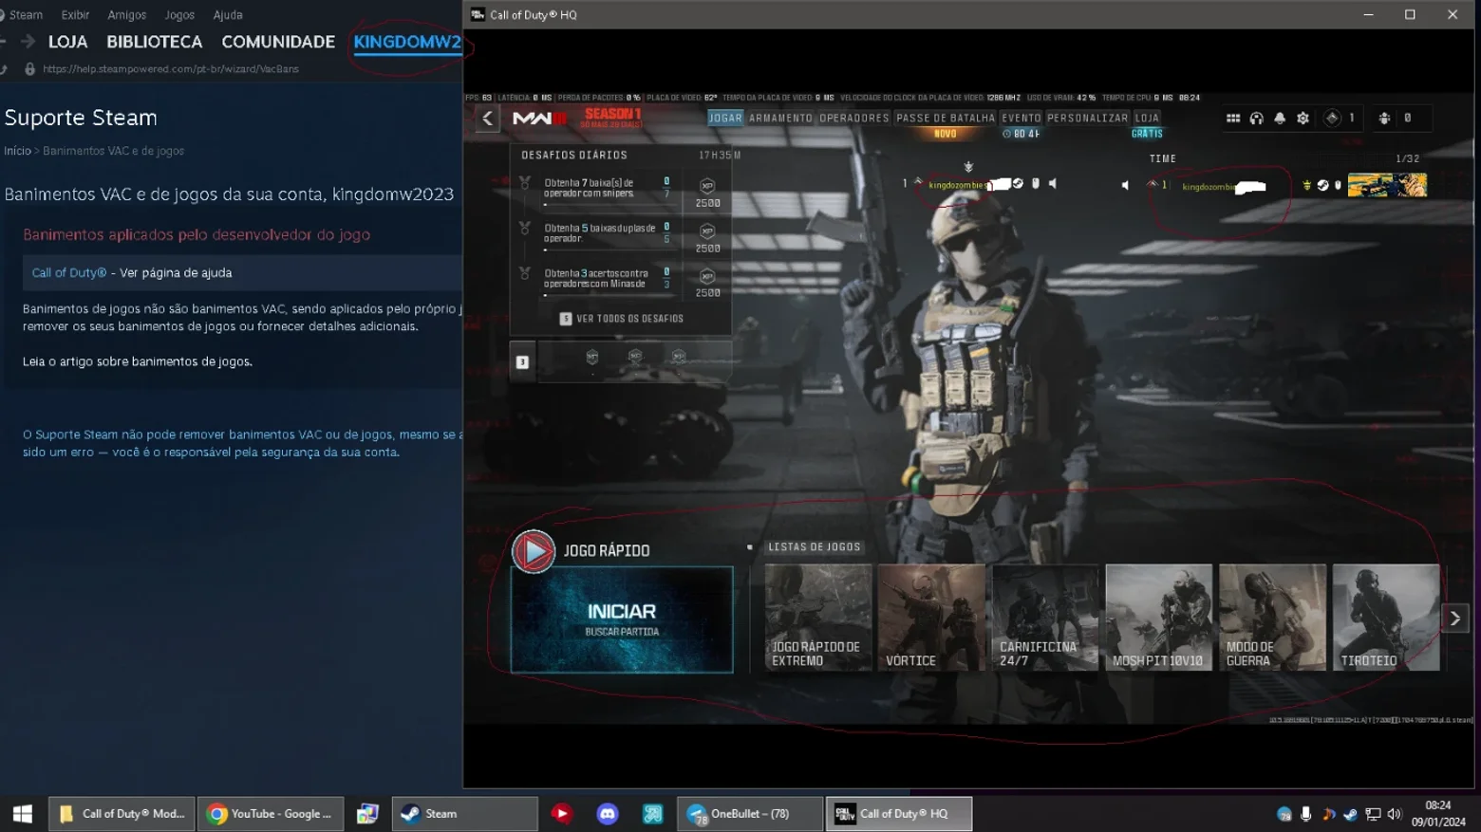The image size is (1481, 832).
Task: Click the network icon in system tray
Action: pyautogui.click(x=1373, y=814)
